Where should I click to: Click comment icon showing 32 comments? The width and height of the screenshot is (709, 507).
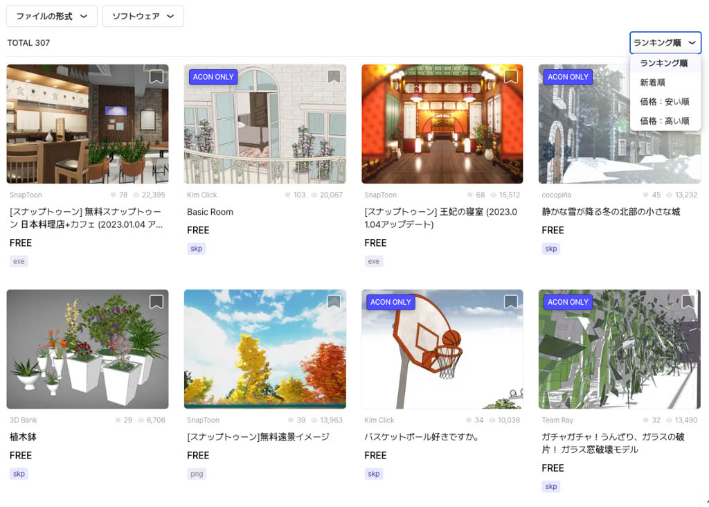646,420
